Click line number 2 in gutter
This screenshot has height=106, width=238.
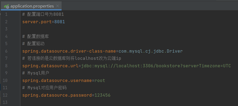(x=6, y=22)
